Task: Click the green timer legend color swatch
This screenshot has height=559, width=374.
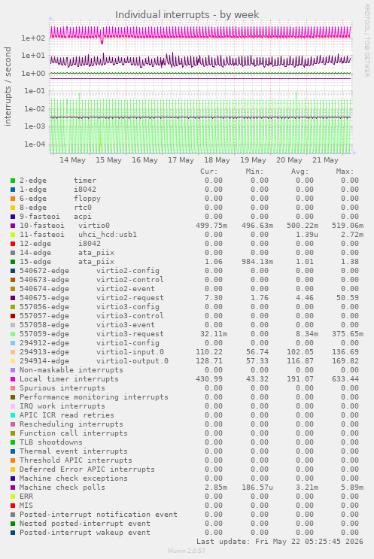Action: click(x=13, y=181)
